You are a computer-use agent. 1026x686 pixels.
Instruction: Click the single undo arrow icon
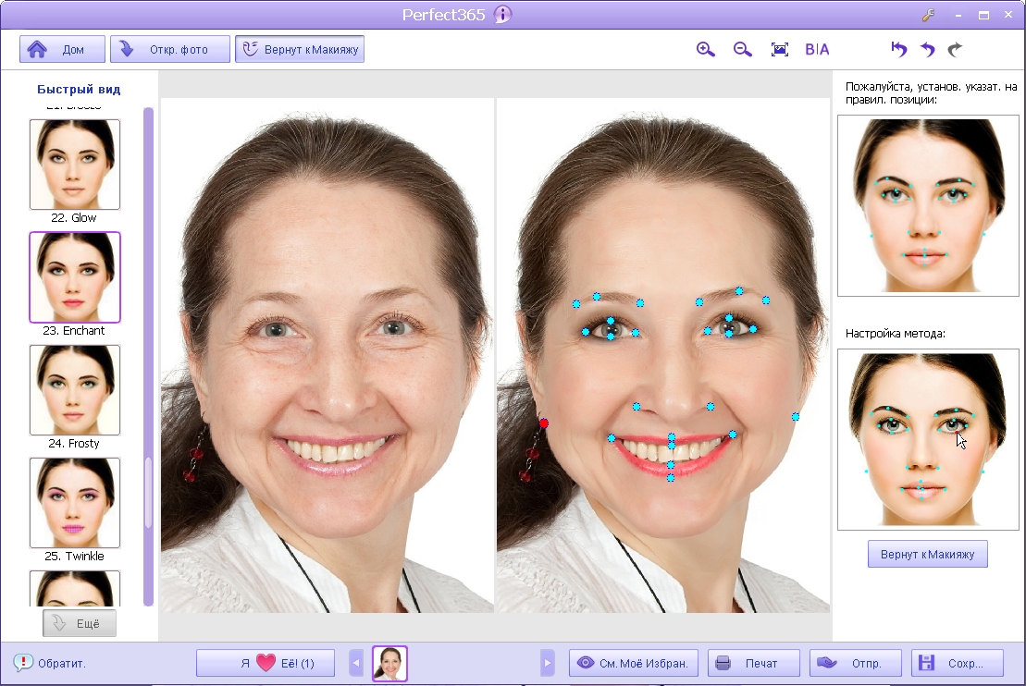click(928, 49)
